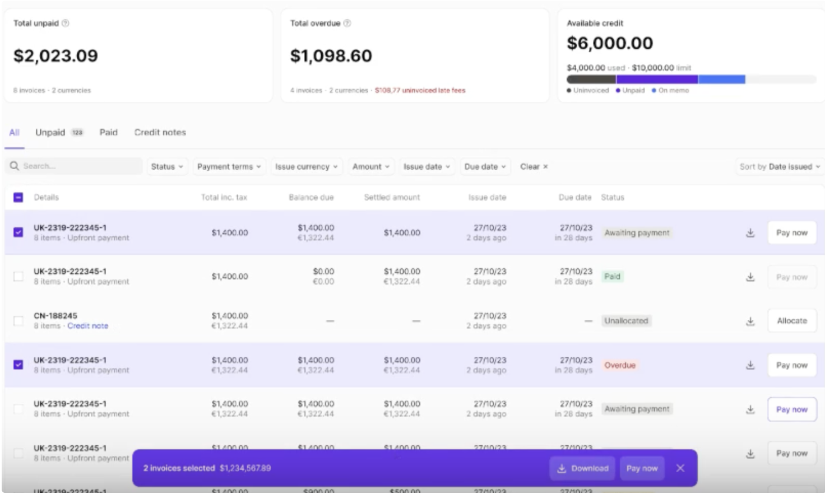
Task: Click the Total unpaid help icon
Action: 66,23
